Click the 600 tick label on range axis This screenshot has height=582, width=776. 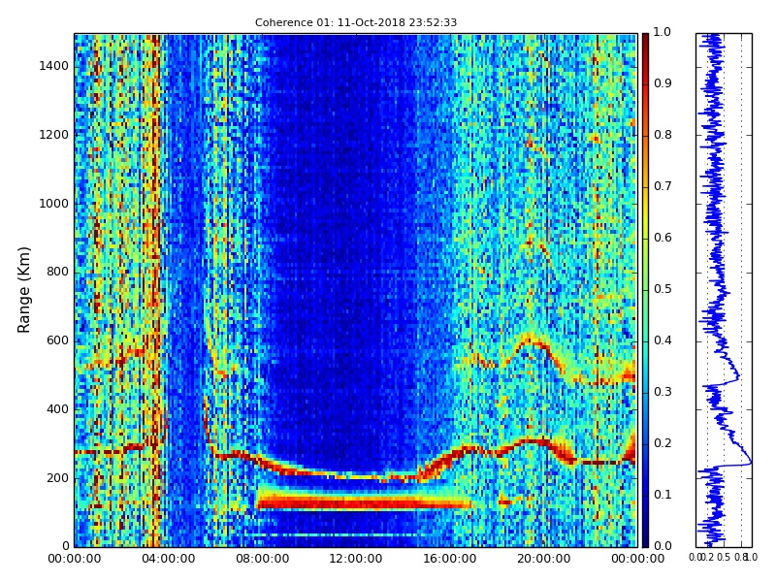pos(58,340)
